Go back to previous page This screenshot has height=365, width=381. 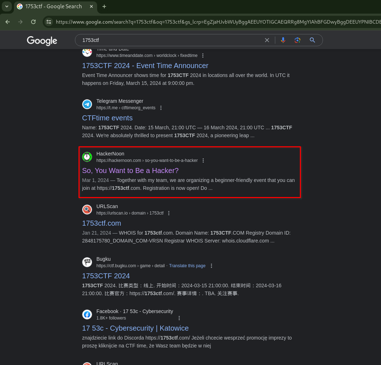(8, 22)
